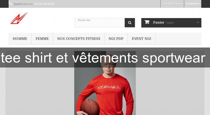Expand the Panier dropdown arrow
Screen dimensions: 210x115
198,22
